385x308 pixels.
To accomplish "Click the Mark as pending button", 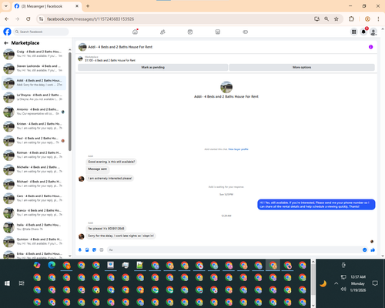I will (x=152, y=67).
